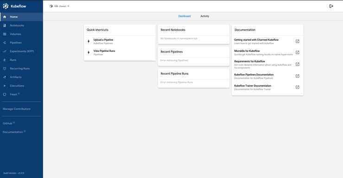Screen dimensions: 343x178
Task: Open Manage Contributors link
Action: point(17,109)
